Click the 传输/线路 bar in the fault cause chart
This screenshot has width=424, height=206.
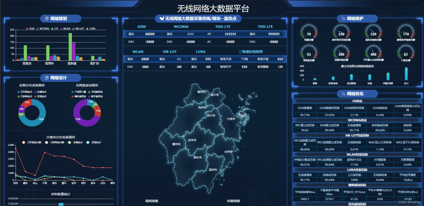[388, 76]
